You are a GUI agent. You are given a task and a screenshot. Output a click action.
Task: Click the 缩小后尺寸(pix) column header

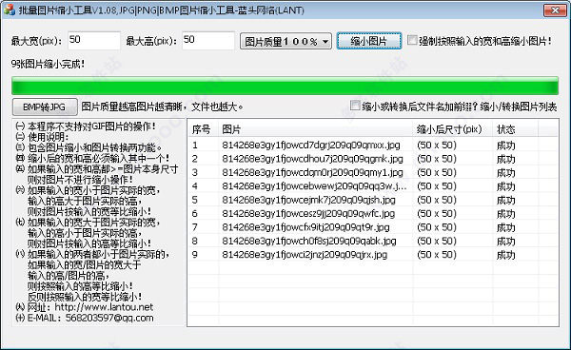click(x=453, y=129)
